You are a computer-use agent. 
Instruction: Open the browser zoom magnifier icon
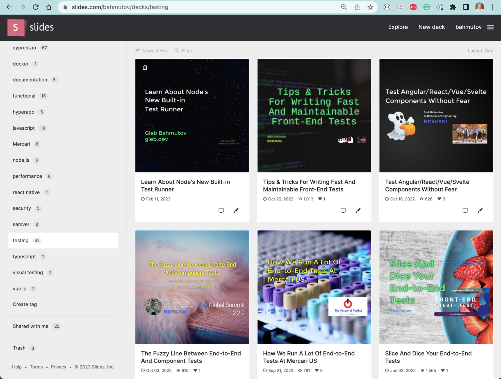344,7
